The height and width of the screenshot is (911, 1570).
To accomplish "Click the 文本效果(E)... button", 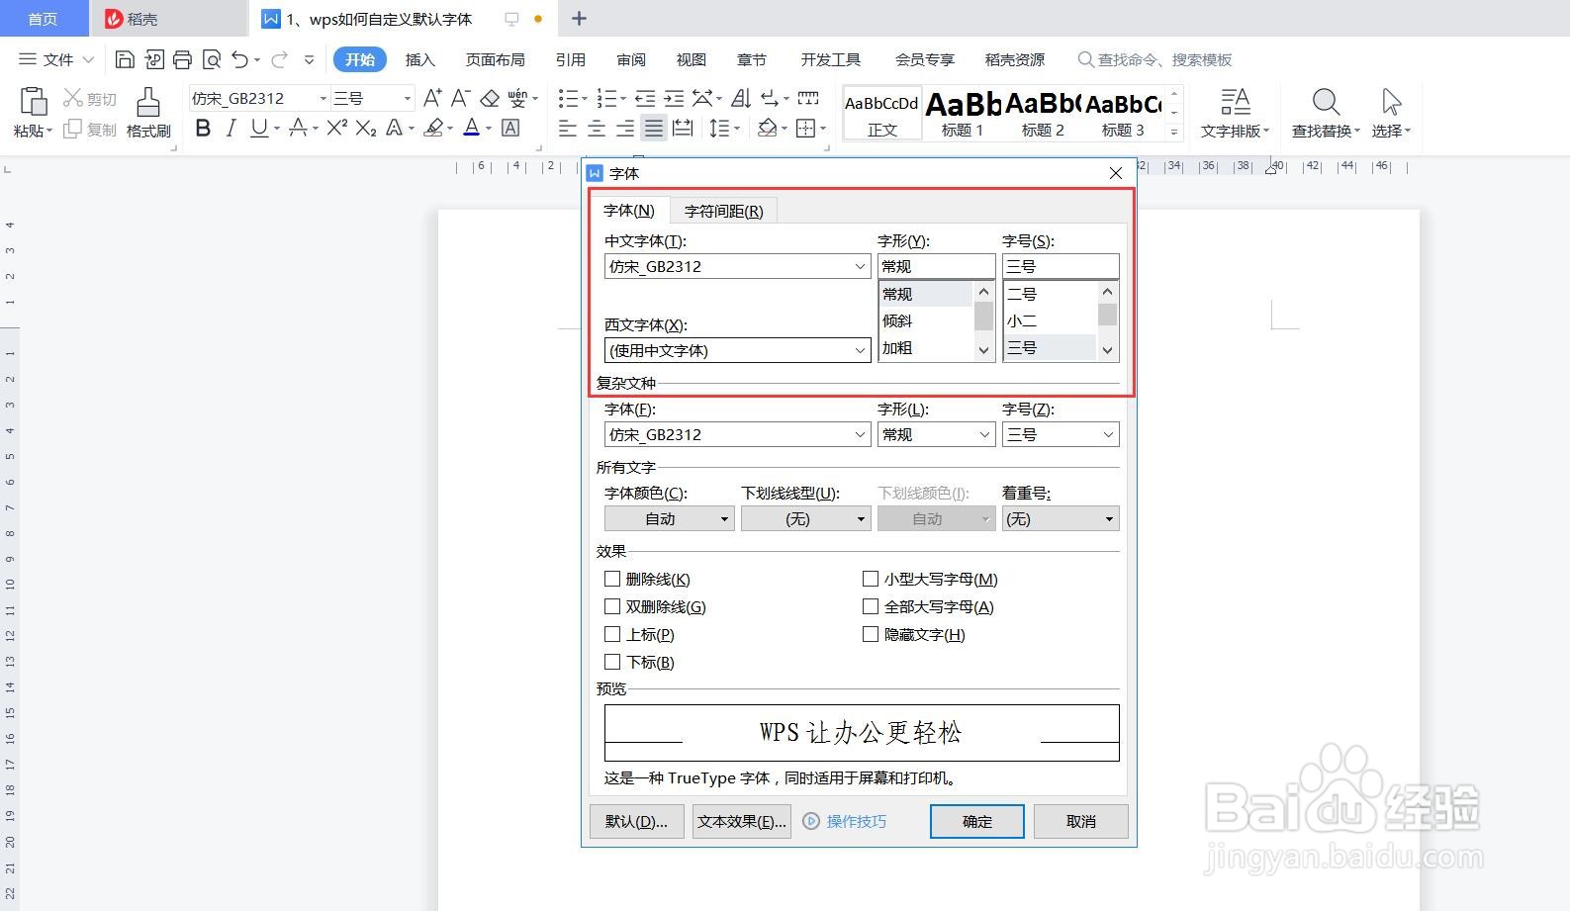I will point(742,821).
